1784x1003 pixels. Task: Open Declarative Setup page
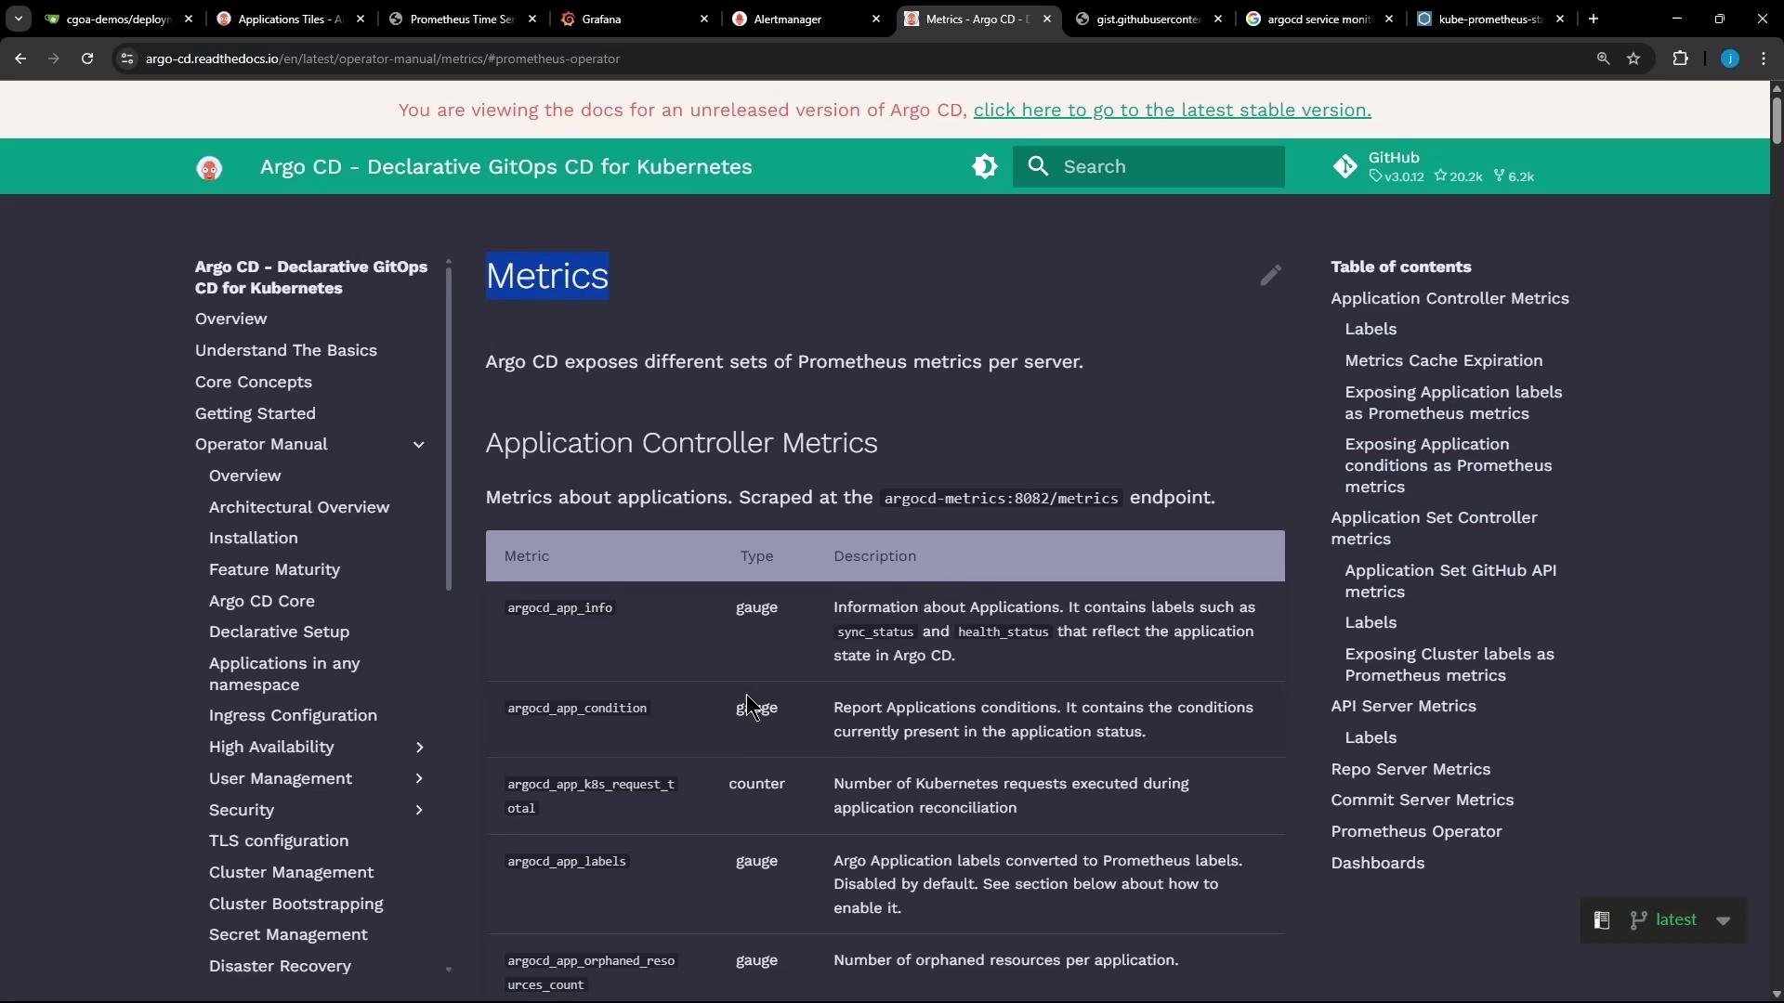(x=279, y=632)
